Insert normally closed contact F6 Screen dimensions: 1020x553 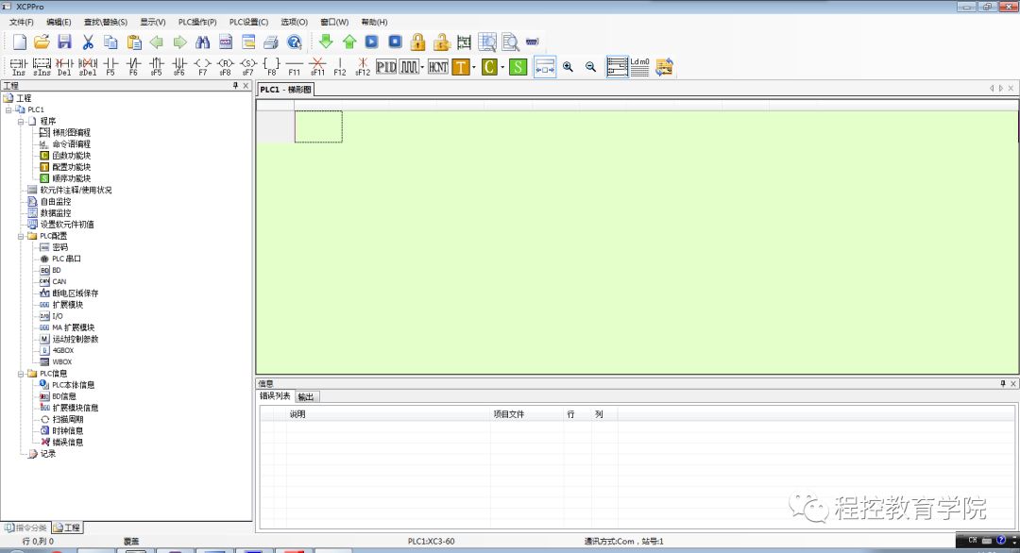pos(133,66)
